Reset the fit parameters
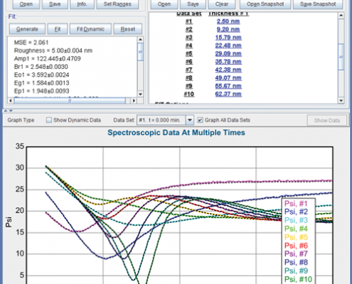352x284 pixels. (x=128, y=29)
